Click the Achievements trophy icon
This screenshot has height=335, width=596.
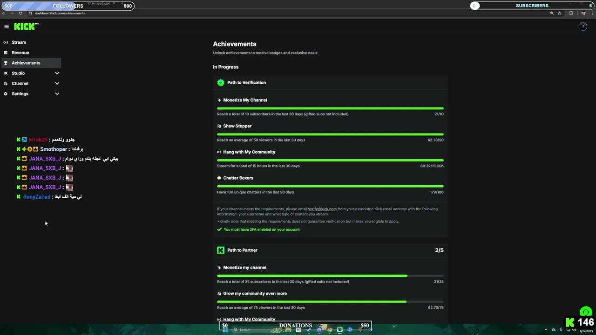pyautogui.click(x=6, y=63)
